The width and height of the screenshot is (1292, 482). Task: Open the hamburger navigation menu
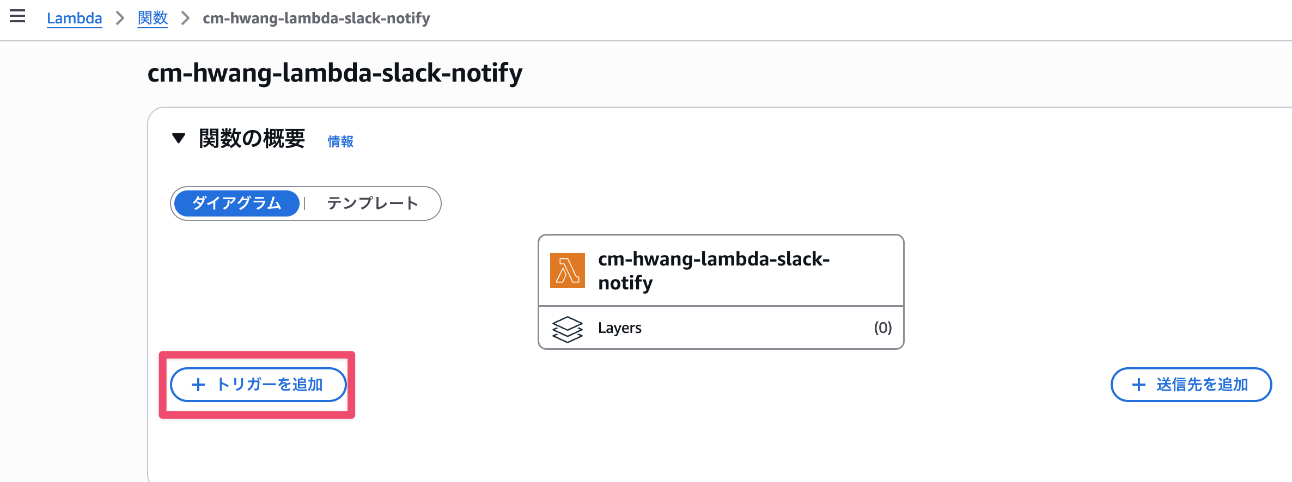[17, 16]
